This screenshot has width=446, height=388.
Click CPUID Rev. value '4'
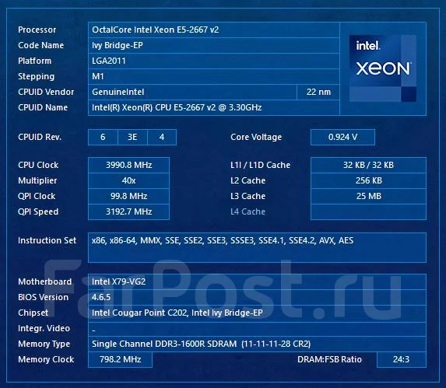[x=162, y=137]
